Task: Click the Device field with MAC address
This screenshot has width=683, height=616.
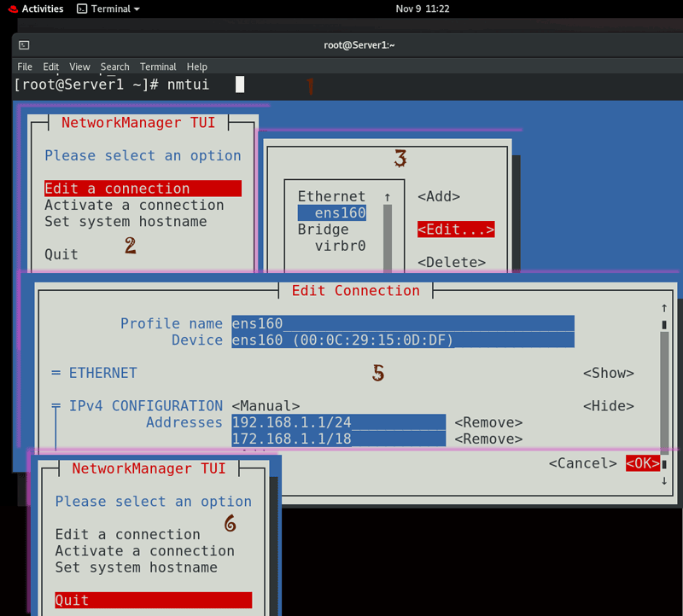Action: click(403, 340)
